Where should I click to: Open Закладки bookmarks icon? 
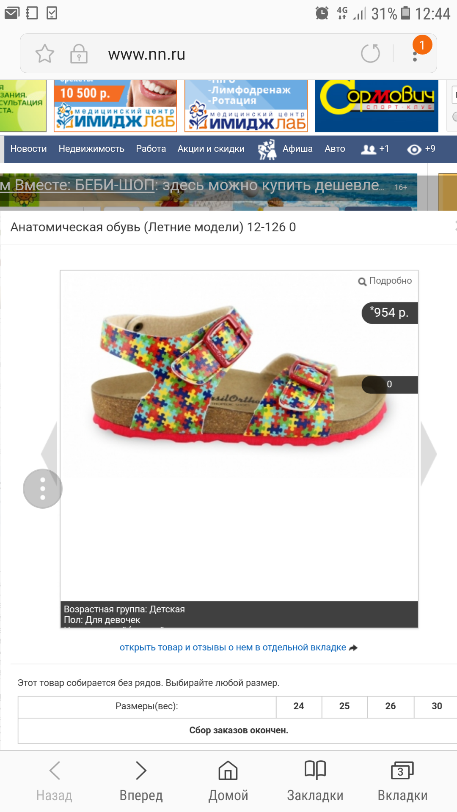[315, 781]
